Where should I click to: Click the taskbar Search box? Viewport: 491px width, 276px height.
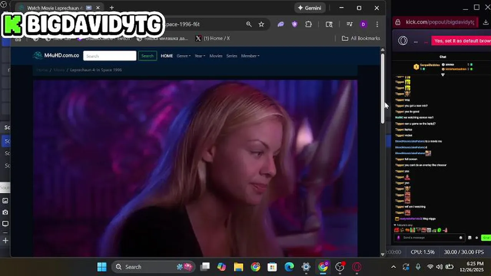tap(154, 267)
